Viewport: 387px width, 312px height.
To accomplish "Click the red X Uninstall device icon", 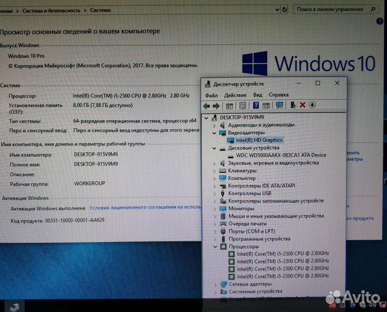I will [x=303, y=105].
